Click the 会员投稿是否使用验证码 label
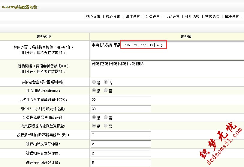The width and height of the screenshot is (244, 167). point(43,118)
